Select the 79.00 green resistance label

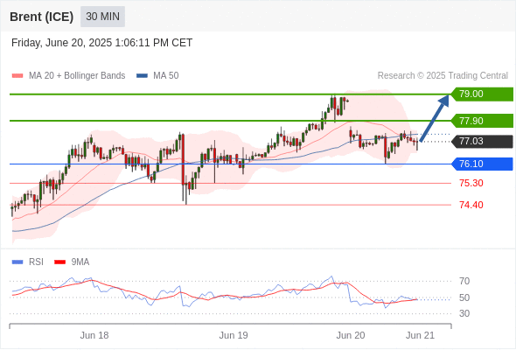482,94
